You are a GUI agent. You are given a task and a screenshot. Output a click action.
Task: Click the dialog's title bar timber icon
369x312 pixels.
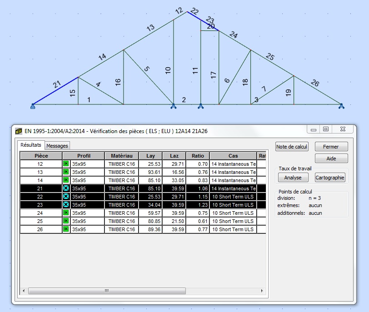click(19, 131)
